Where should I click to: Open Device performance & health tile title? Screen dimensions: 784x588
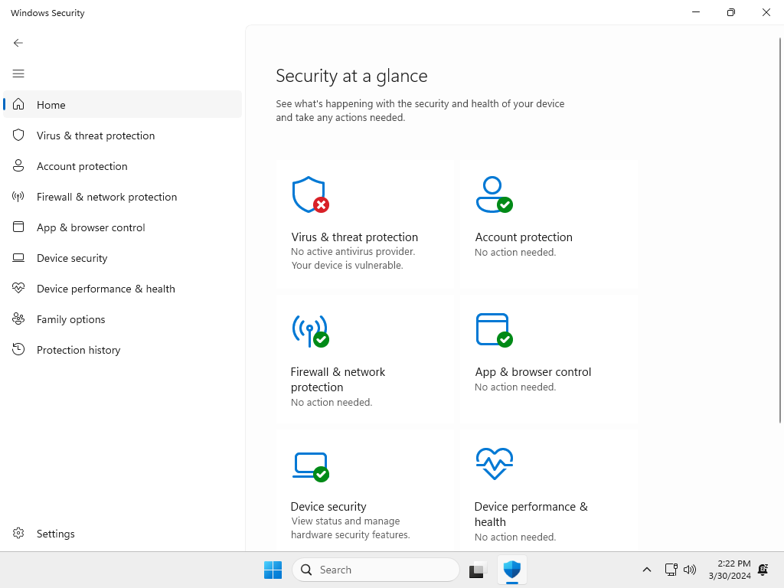[x=531, y=514]
